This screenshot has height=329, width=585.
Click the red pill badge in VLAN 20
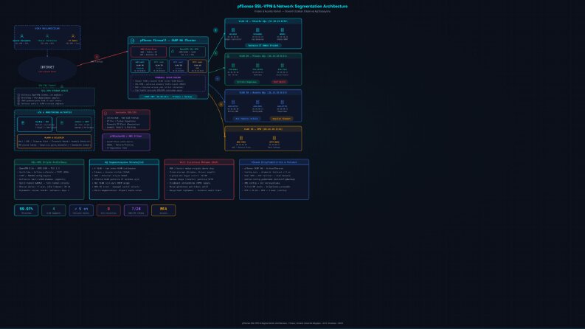(280, 82)
